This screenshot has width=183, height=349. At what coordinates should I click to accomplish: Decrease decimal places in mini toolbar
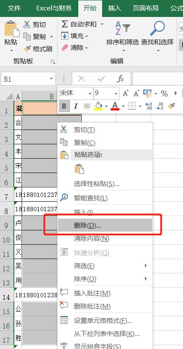pos(160,106)
